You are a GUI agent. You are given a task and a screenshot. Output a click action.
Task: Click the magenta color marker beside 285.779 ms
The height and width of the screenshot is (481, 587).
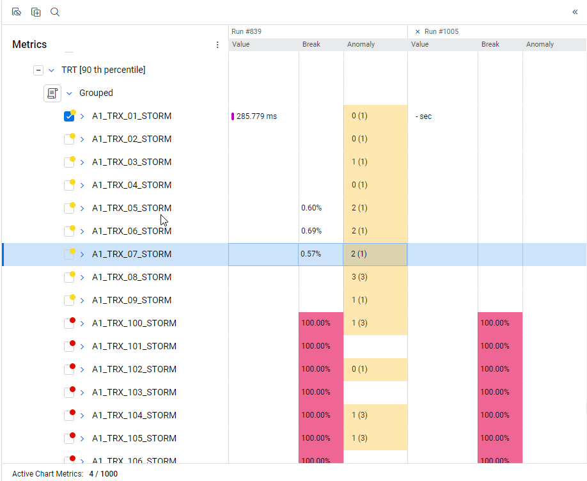[x=233, y=116]
